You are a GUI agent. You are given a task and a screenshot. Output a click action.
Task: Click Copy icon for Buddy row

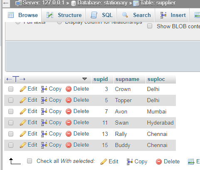(x=44, y=145)
